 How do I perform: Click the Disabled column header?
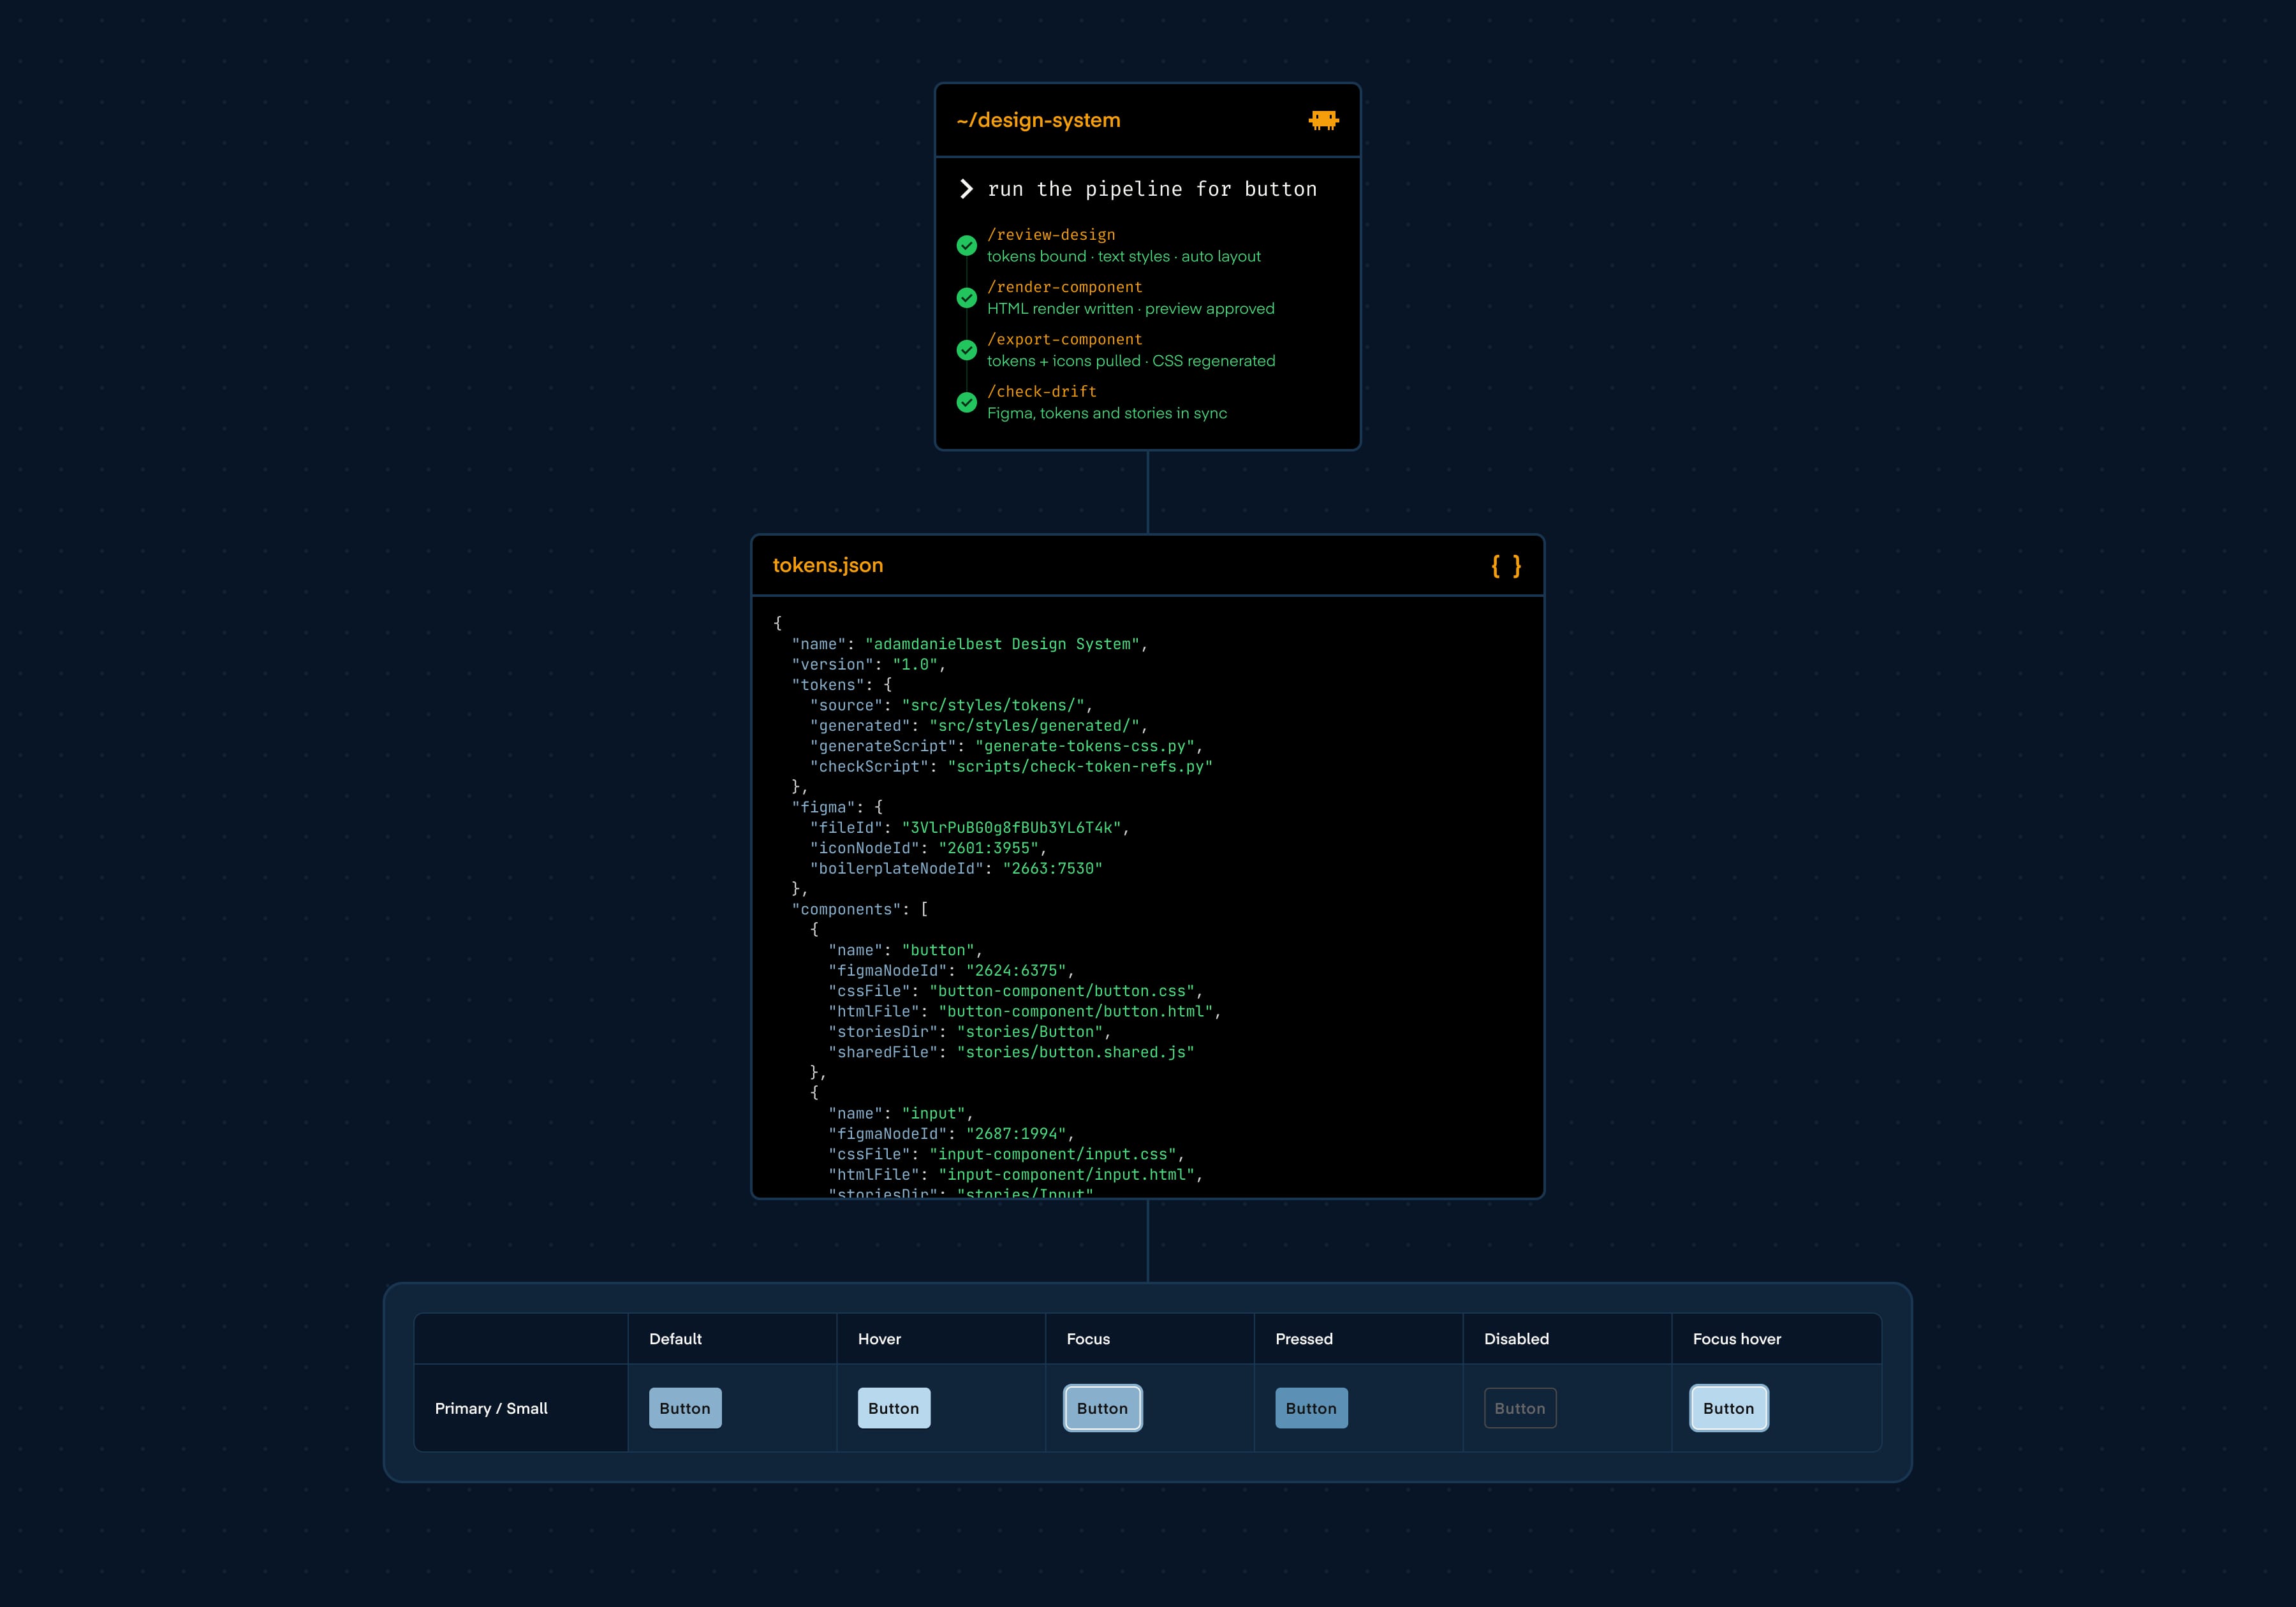click(x=1516, y=1339)
